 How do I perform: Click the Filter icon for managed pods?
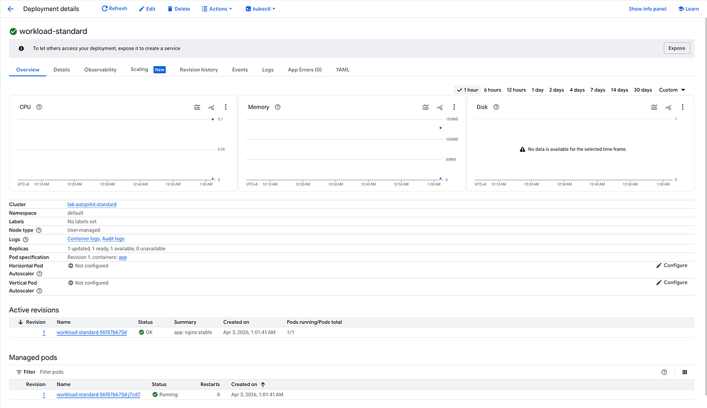[19, 372]
